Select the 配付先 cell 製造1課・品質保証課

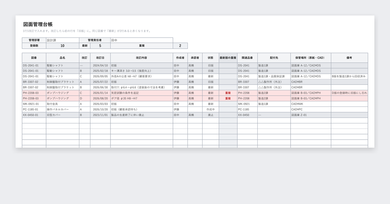(x=274, y=76)
